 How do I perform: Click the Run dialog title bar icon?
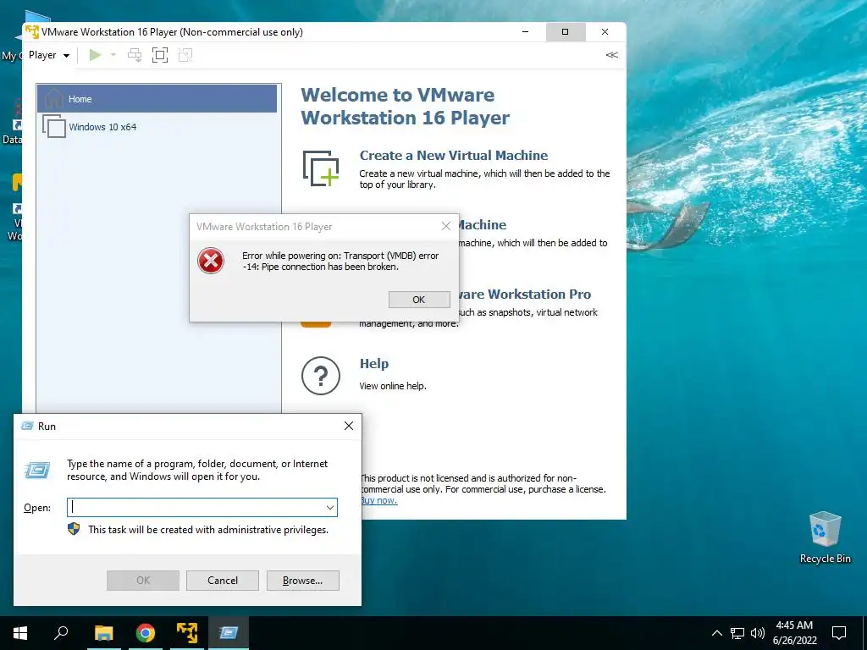pos(27,426)
